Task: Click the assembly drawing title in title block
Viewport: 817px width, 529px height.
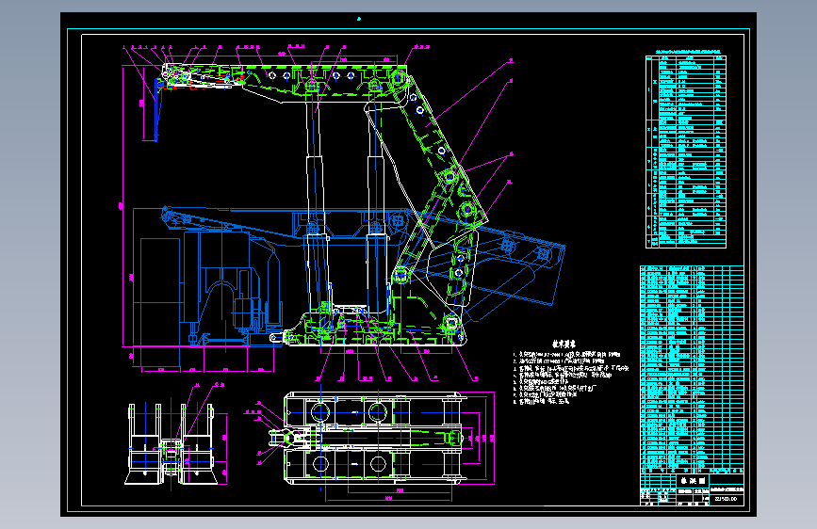Action: (693, 481)
